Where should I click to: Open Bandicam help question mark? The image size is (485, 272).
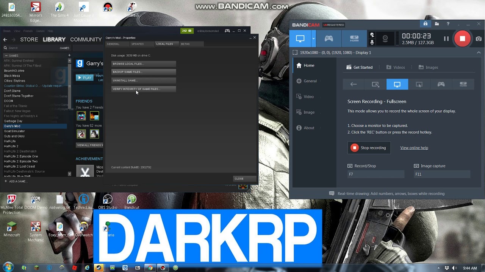pyautogui.click(x=448, y=24)
